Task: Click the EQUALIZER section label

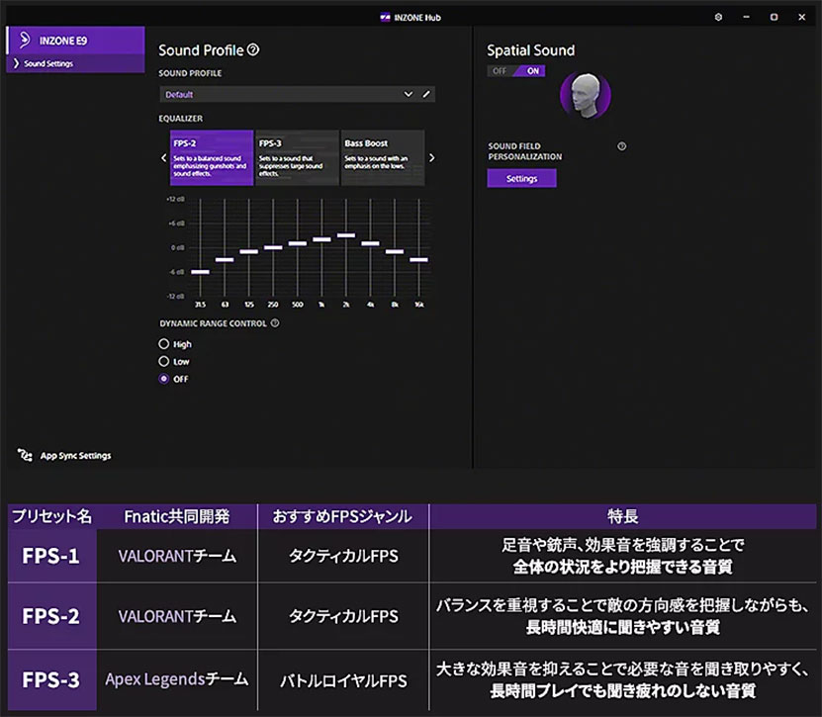Action: (x=181, y=119)
